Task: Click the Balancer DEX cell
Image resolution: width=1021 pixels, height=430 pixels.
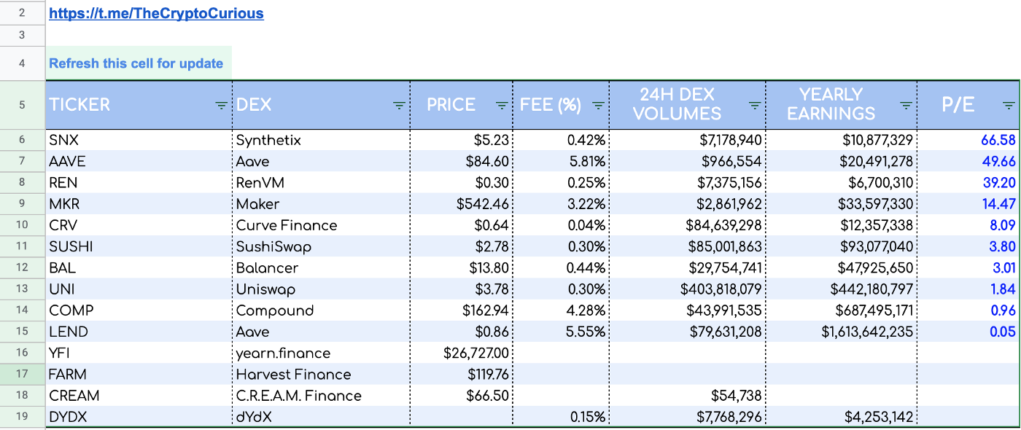Action: tap(322, 268)
